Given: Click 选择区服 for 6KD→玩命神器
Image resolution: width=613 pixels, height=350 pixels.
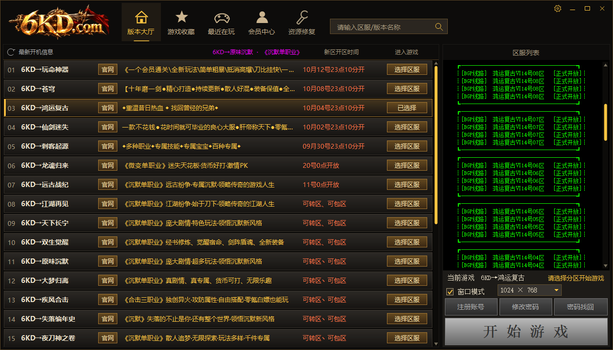Looking at the screenshot, I should click(407, 70).
